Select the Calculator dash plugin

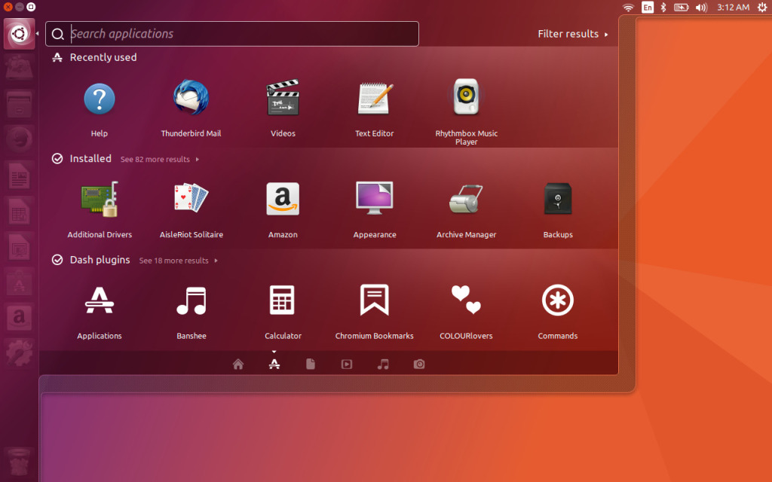coord(283,300)
